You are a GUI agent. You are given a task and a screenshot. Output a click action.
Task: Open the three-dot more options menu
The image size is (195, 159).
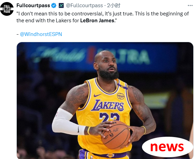pos(190,5)
